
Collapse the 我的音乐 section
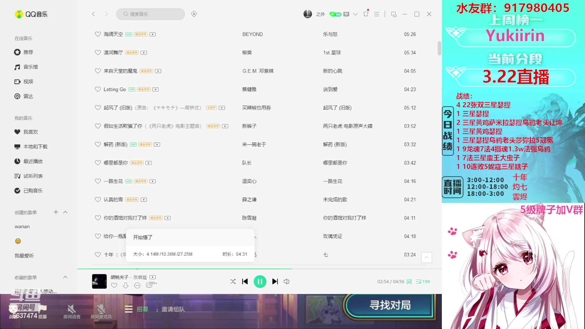[23, 118]
